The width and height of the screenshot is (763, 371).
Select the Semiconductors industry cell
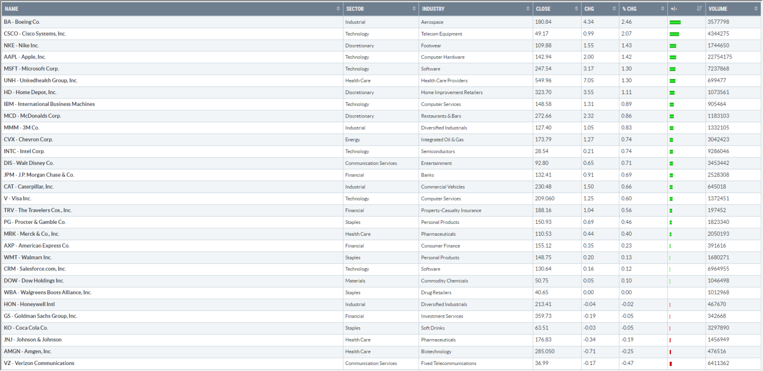point(438,151)
